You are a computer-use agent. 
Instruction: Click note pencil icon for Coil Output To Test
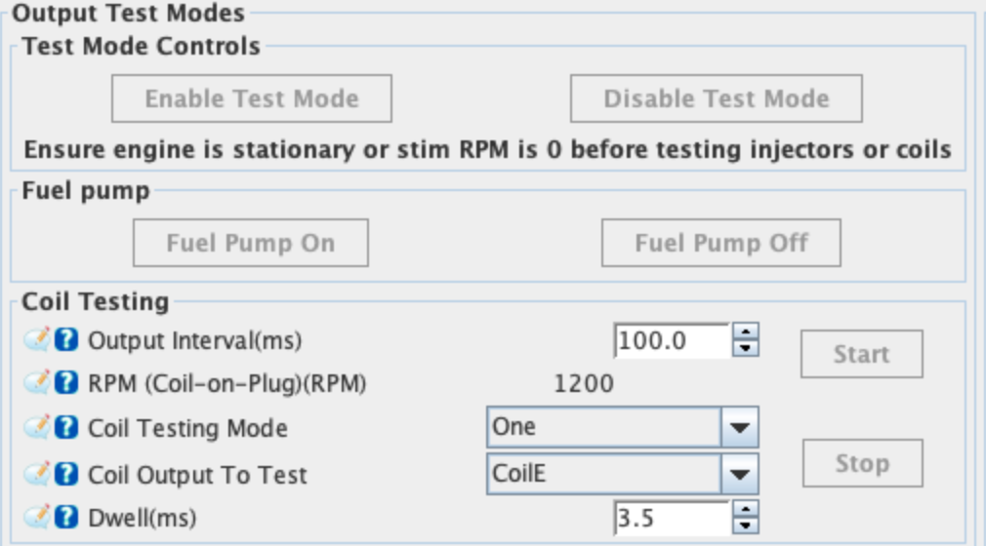[x=37, y=473]
